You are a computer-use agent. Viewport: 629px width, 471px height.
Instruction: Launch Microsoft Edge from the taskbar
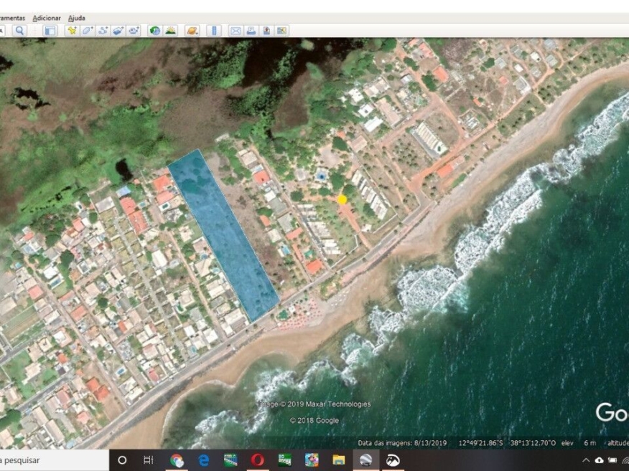tap(203, 460)
